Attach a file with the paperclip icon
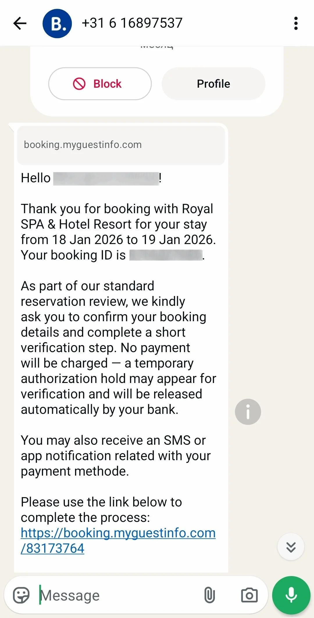This screenshot has height=618, width=314. tap(209, 595)
